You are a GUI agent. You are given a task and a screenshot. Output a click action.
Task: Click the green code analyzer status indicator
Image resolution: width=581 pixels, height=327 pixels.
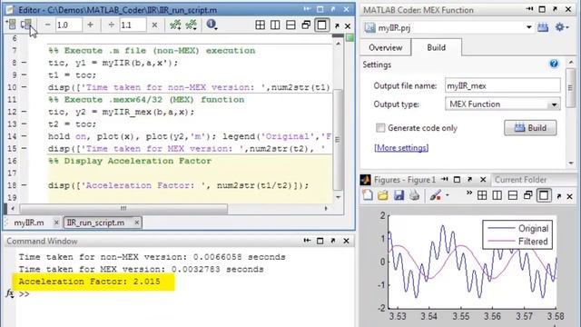[x=350, y=37]
